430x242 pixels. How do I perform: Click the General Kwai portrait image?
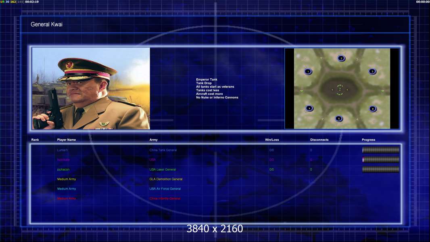(x=91, y=88)
